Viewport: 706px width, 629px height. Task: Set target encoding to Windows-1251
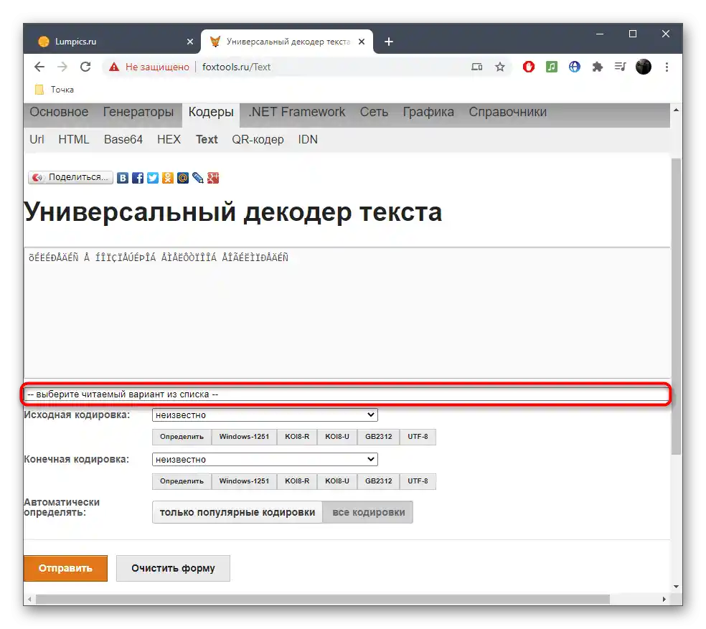[x=244, y=481]
